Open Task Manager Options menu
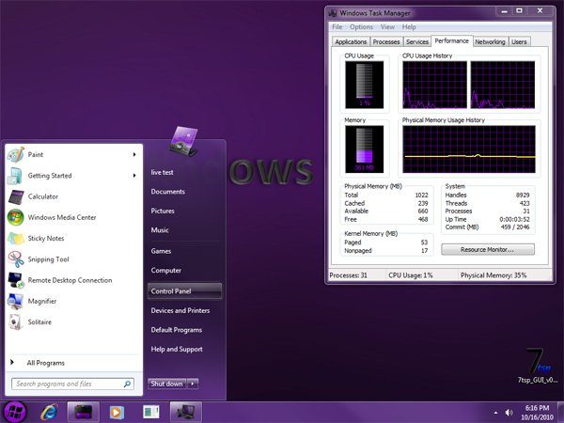 pos(362,27)
